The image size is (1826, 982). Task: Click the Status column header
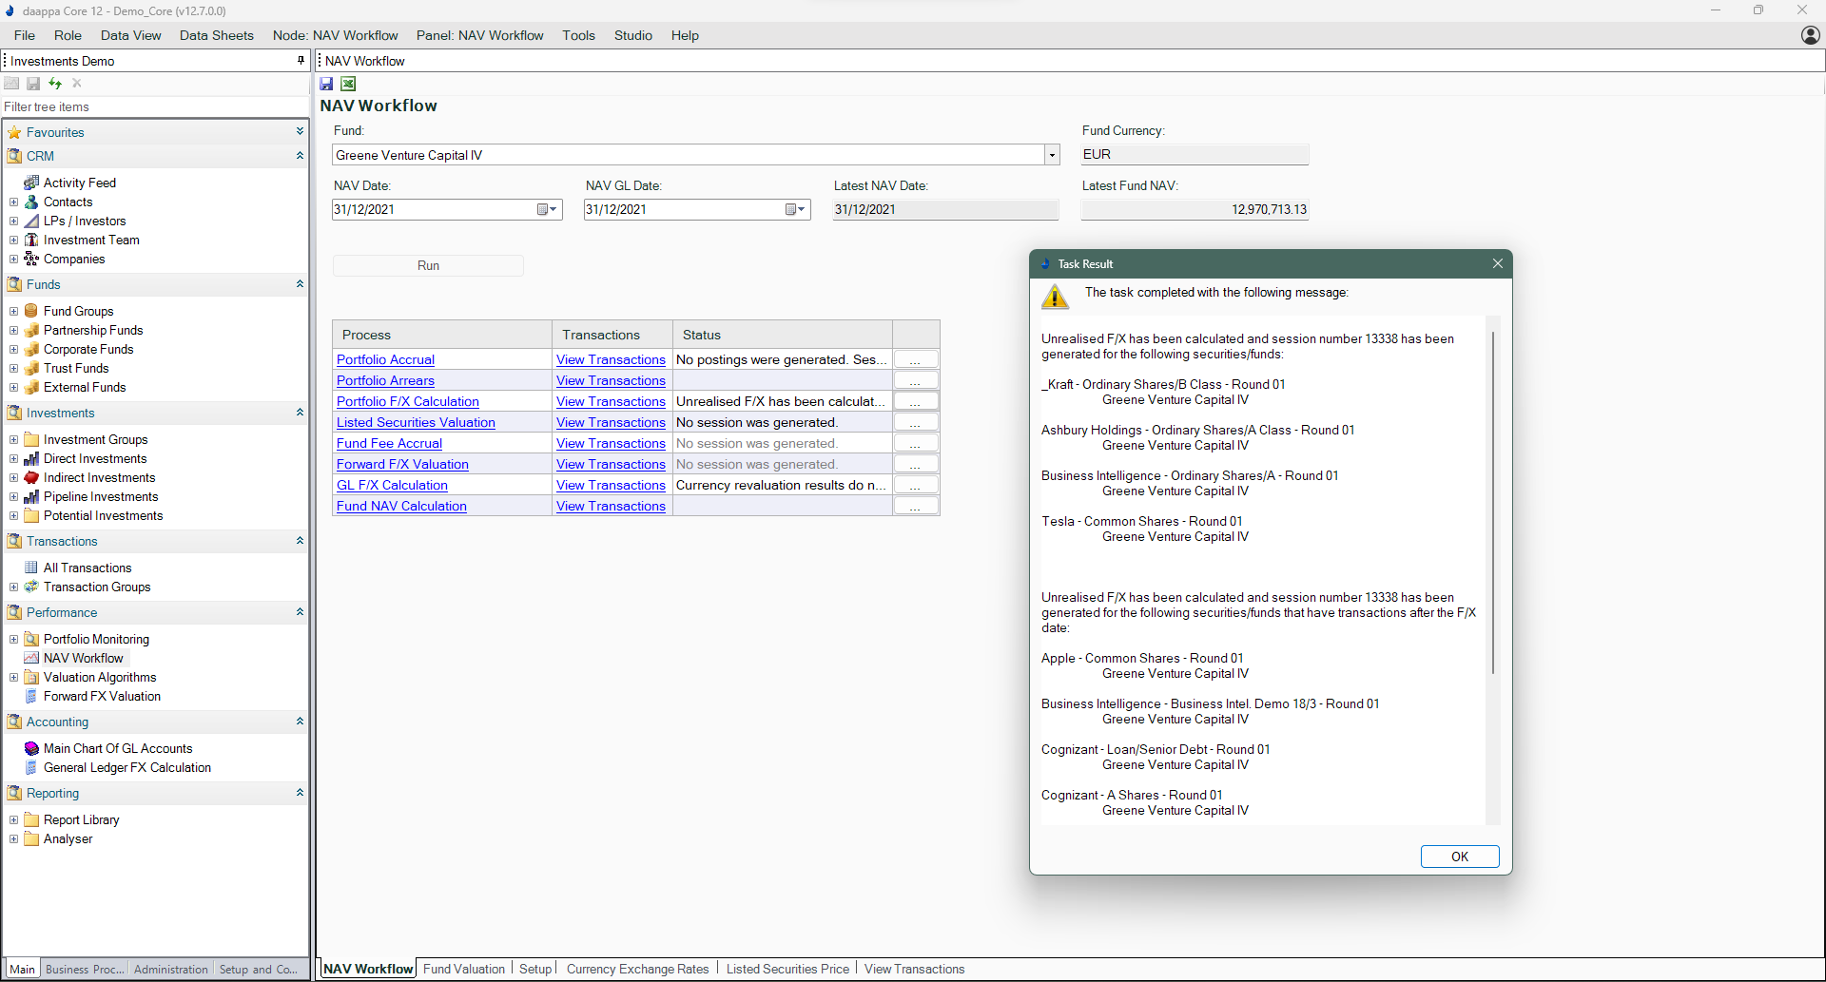(x=783, y=335)
